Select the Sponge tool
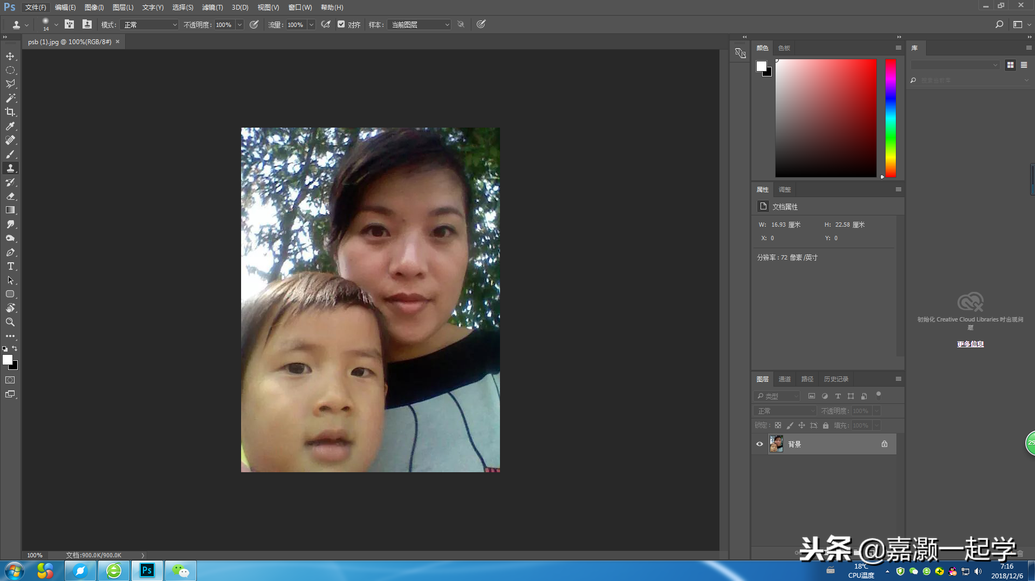This screenshot has height=581, width=1035. 10,238
